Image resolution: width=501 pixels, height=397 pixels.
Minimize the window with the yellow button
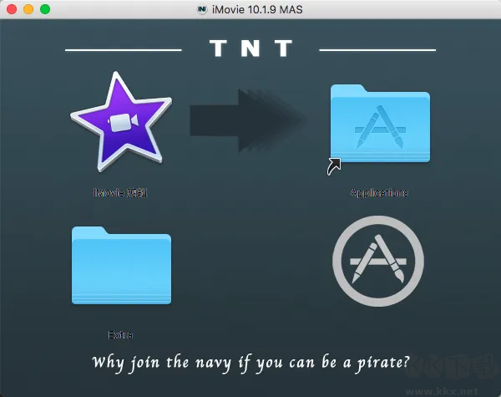click(28, 9)
